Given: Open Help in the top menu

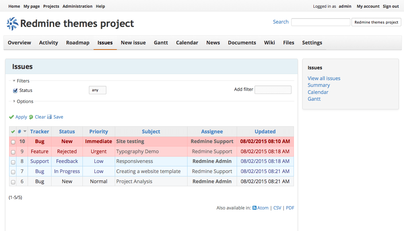Looking at the screenshot, I should tap(100, 6).
